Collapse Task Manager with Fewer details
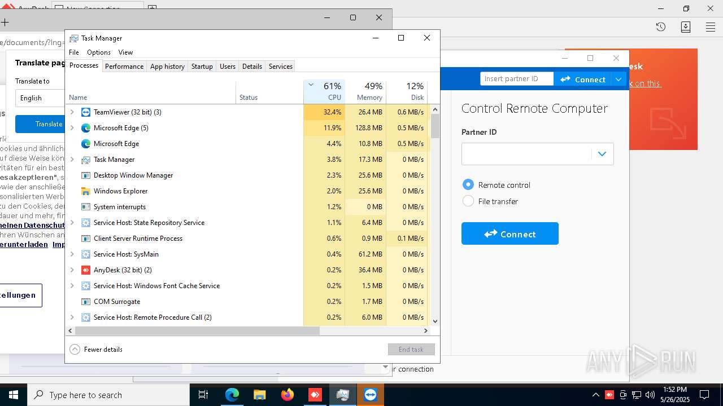This screenshot has height=406, width=723. (x=96, y=350)
